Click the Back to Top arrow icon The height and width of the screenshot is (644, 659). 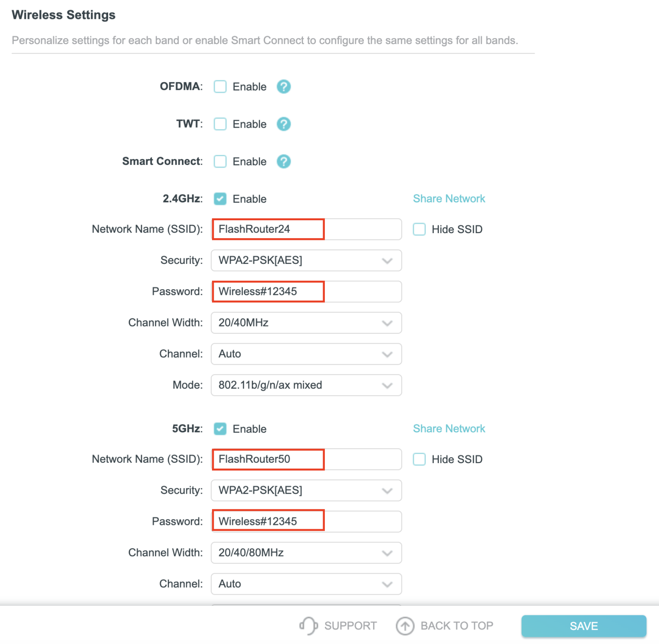coord(404,626)
